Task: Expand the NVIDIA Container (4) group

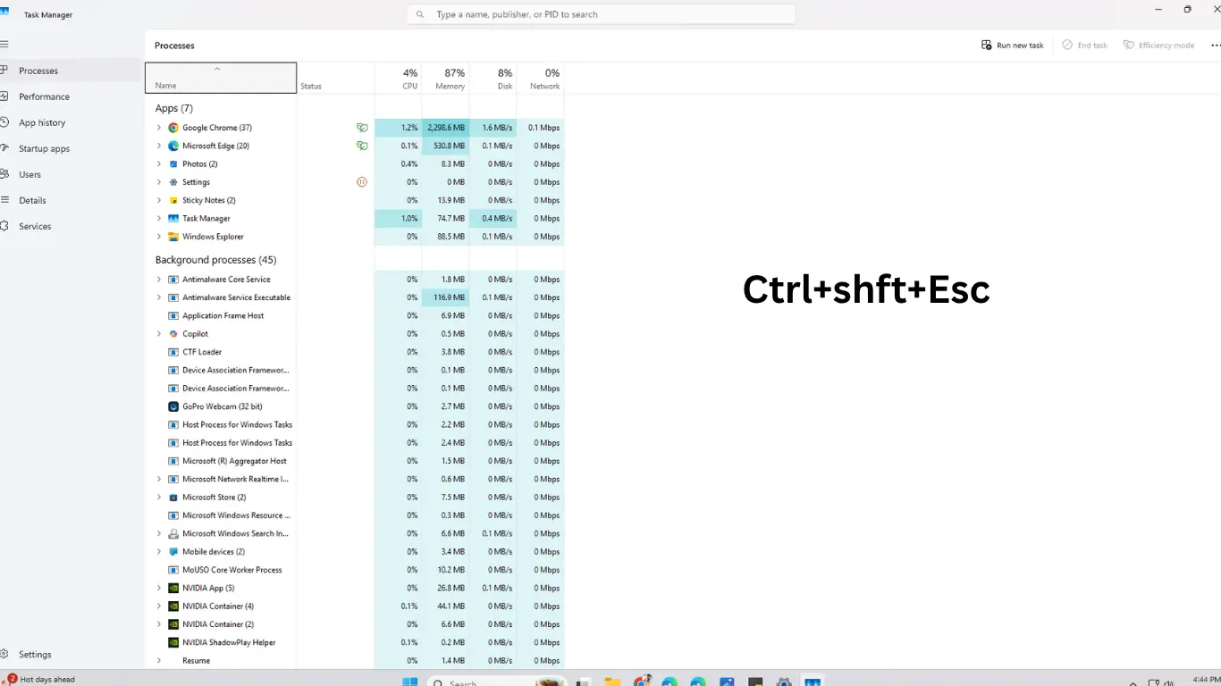Action: [159, 607]
